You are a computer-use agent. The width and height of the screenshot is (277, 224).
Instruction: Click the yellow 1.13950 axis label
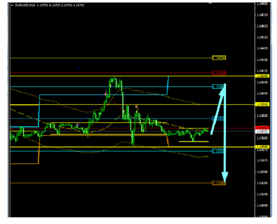pyautogui.click(x=262, y=104)
